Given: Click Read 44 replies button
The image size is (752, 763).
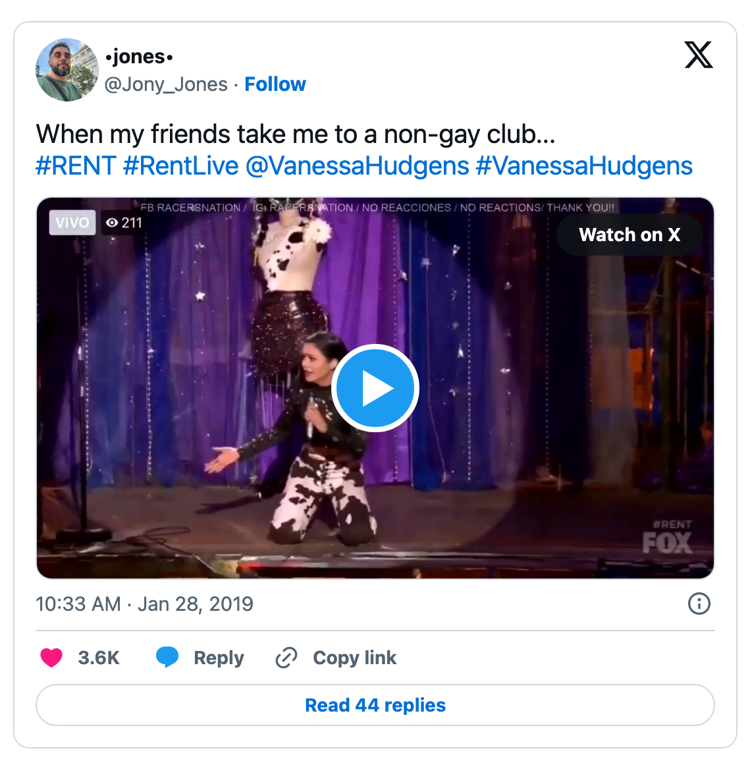Looking at the screenshot, I should pos(375,705).
